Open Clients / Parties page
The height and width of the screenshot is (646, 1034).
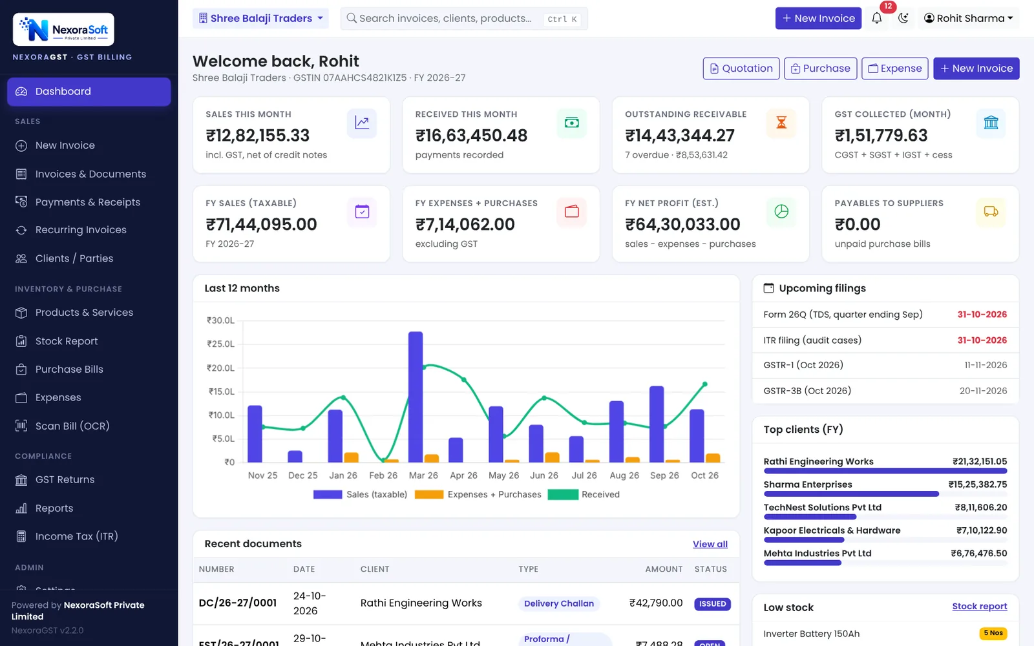click(x=89, y=258)
